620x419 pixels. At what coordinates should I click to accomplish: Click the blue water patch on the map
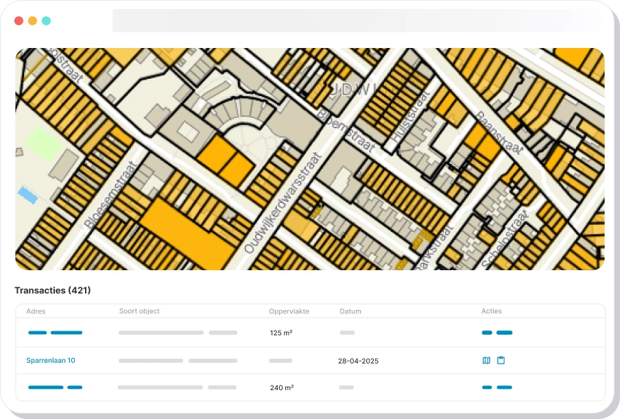click(27, 195)
